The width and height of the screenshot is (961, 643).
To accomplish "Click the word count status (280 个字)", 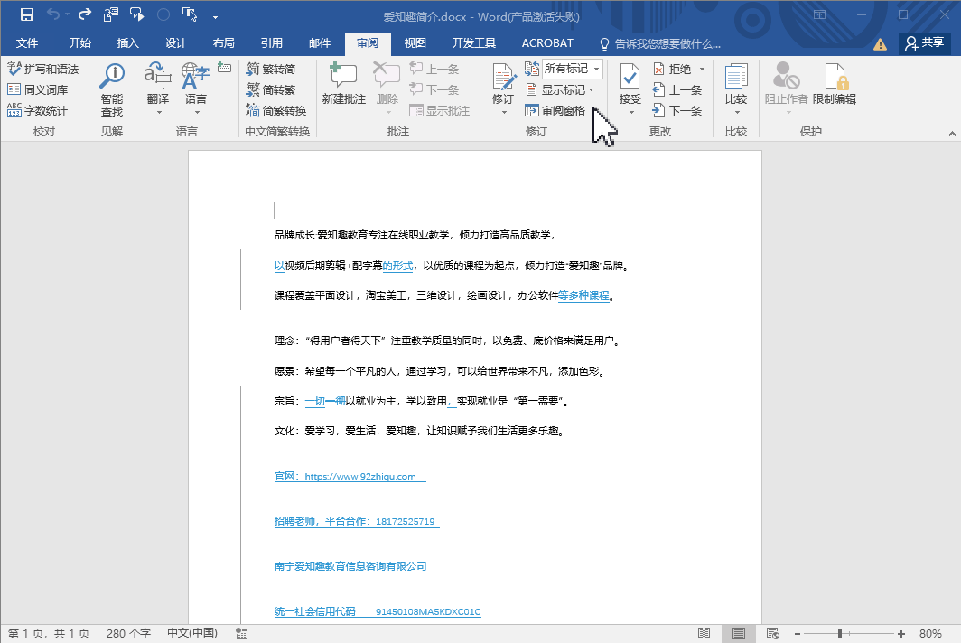I will coord(128,633).
